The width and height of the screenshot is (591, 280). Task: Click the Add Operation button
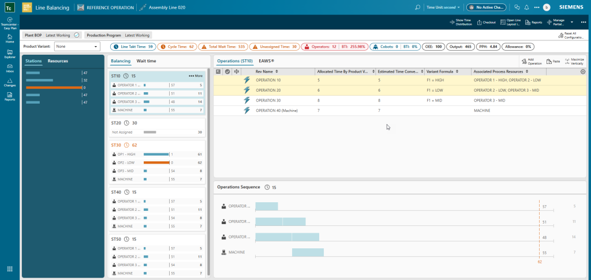click(x=532, y=61)
